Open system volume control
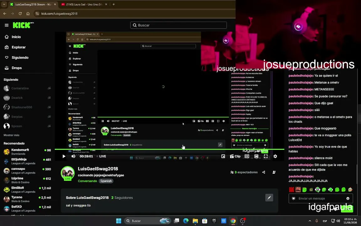The height and width of the screenshot is (226, 361). tap(338, 221)
